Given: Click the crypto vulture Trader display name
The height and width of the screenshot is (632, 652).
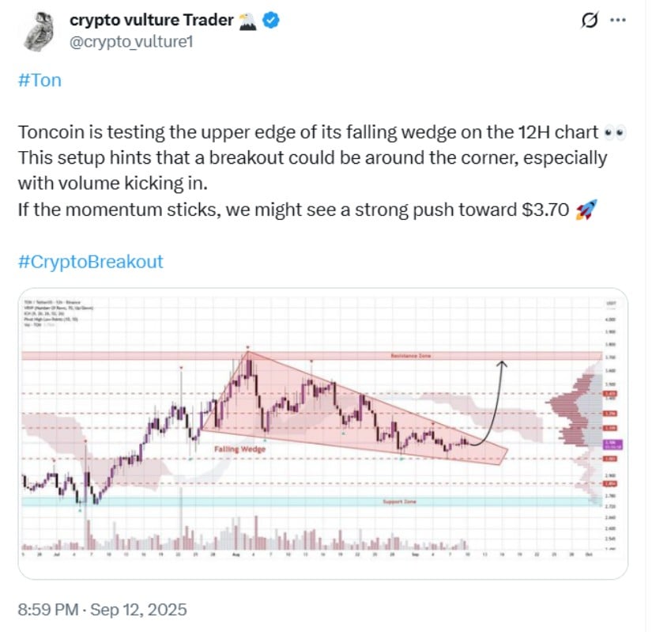Looking at the screenshot, I should [x=152, y=20].
